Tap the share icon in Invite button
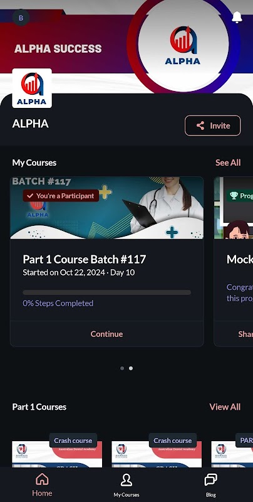 pos(200,125)
